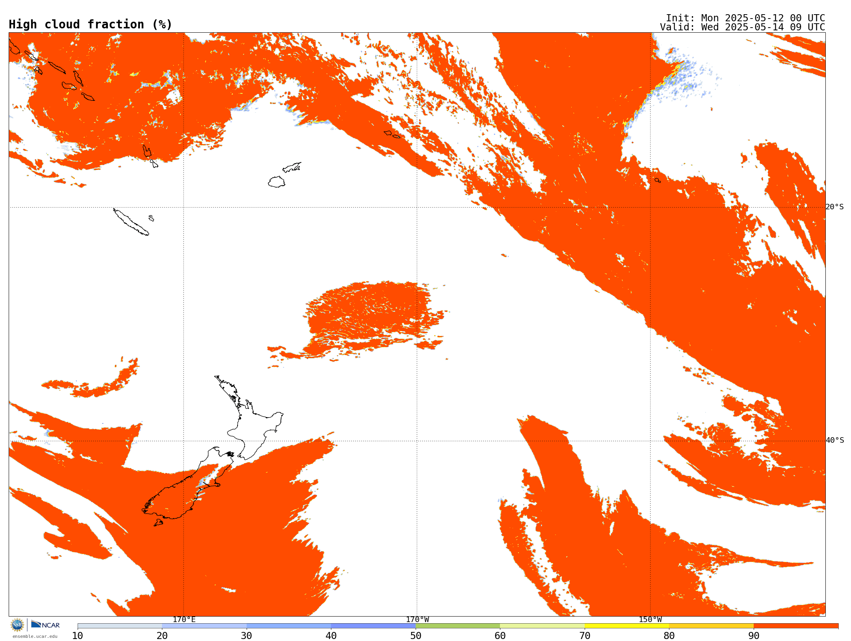Click the Valid date line
This screenshot has width=851, height=641.
743,27
